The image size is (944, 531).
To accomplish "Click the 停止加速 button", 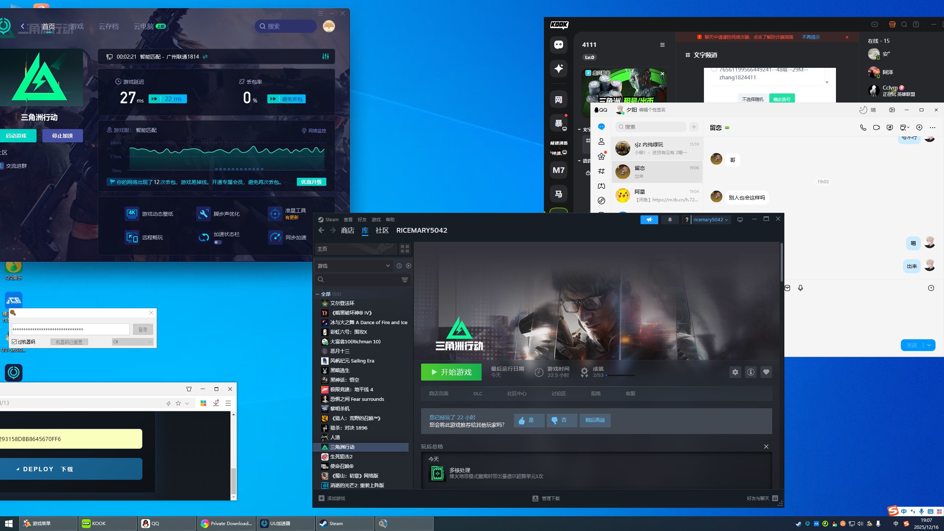I will (x=62, y=136).
